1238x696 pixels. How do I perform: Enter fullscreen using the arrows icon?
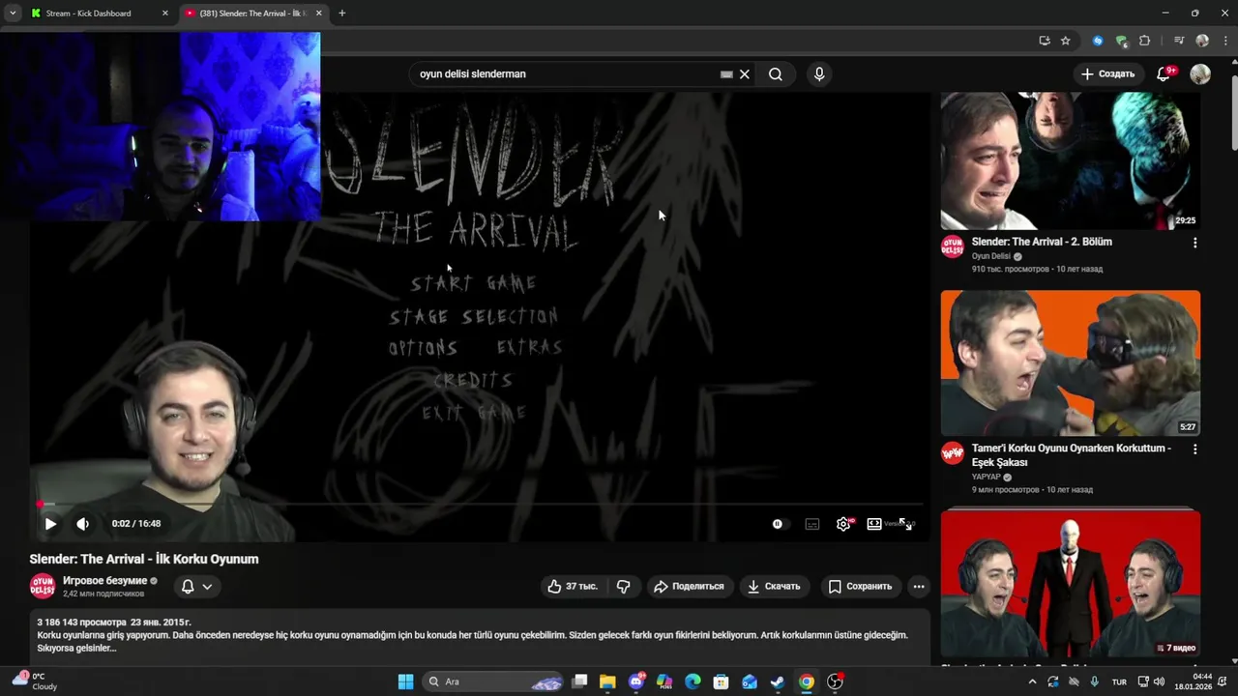[x=905, y=524]
